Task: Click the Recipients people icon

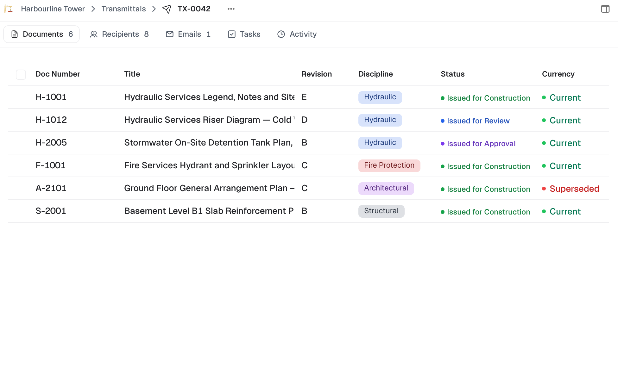Action: click(93, 34)
